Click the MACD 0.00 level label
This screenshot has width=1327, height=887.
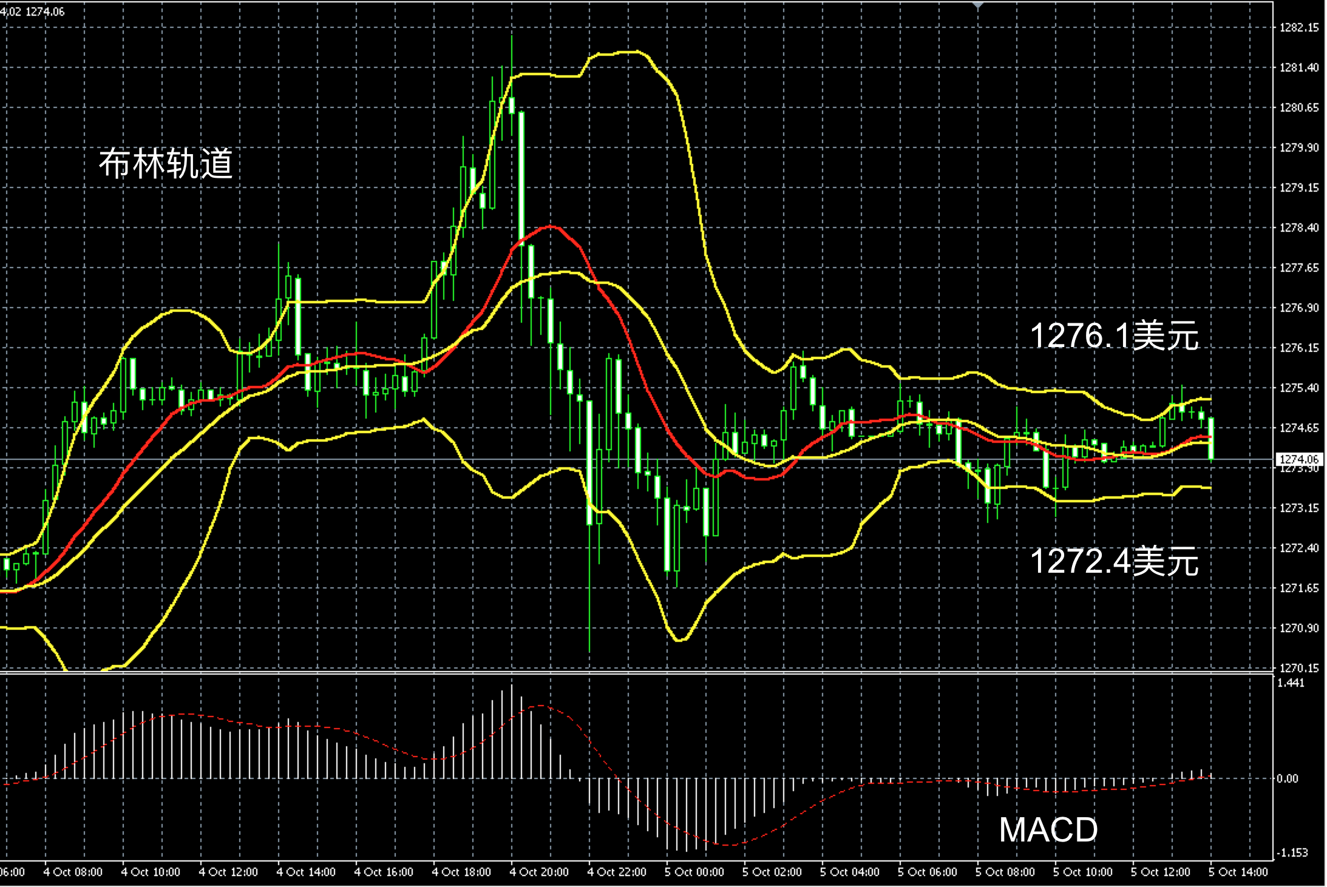[x=1287, y=778]
